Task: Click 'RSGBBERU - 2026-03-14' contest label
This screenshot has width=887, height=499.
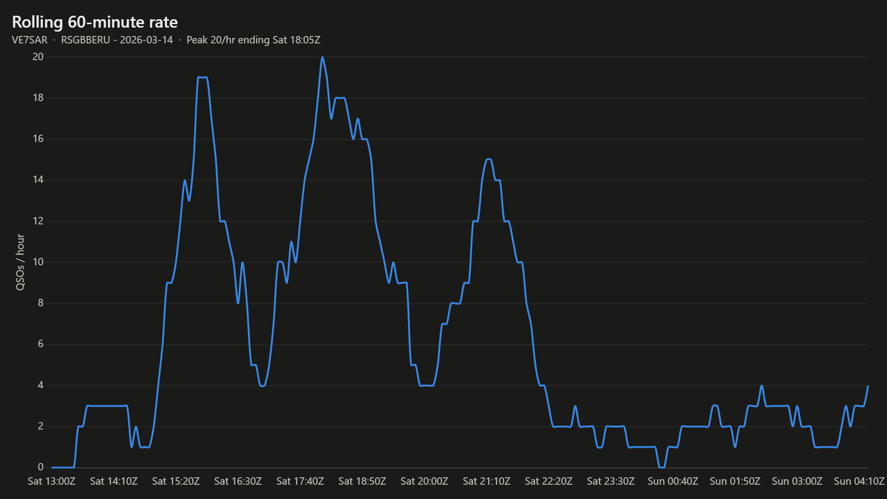Action: [x=117, y=40]
